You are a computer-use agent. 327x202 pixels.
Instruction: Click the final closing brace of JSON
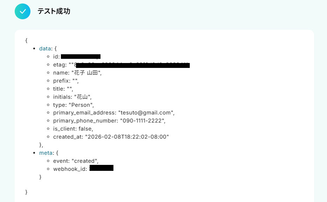click(x=26, y=192)
